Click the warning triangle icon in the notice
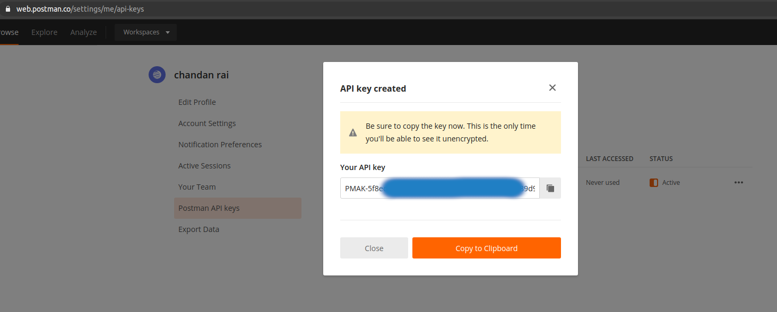This screenshot has height=312, width=777. (x=353, y=132)
